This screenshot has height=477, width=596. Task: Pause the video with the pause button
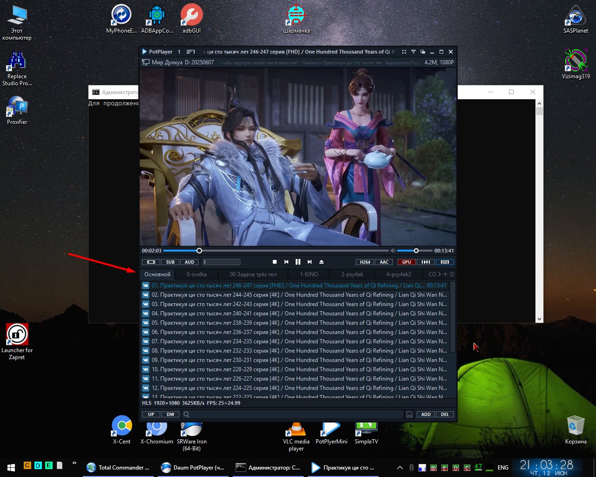tap(298, 262)
